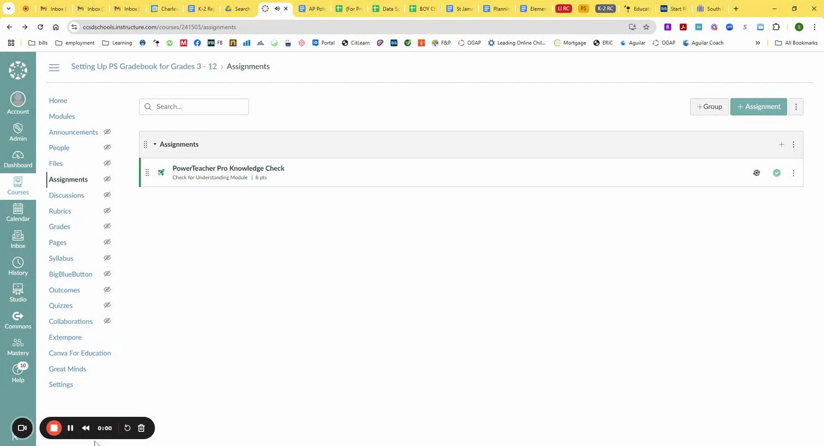Open the BigBlueButton navigation link
Screen dimensions: 824x446
click(x=71, y=274)
